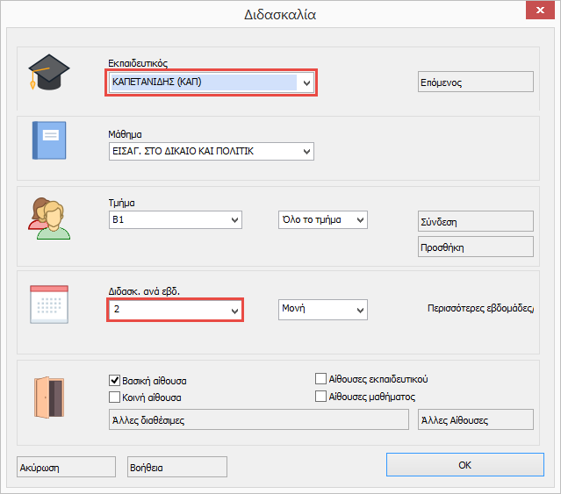Open the Τμήμα B1 class dropdown
The height and width of the screenshot is (494, 561).
[x=234, y=219]
